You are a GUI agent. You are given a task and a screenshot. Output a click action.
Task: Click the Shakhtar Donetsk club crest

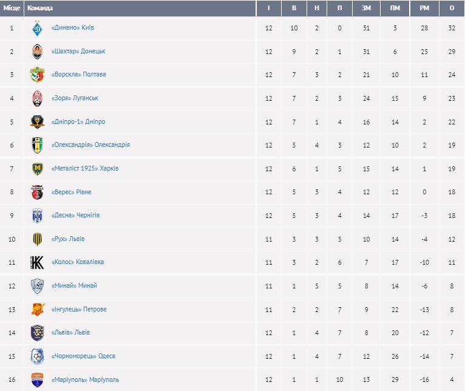click(x=38, y=52)
